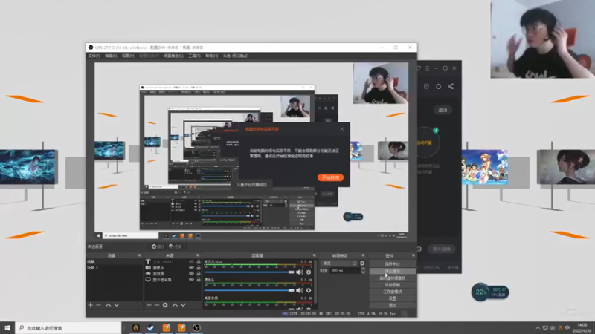Add a new scene with plus icon
The image size is (595, 334).
(90, 305)
